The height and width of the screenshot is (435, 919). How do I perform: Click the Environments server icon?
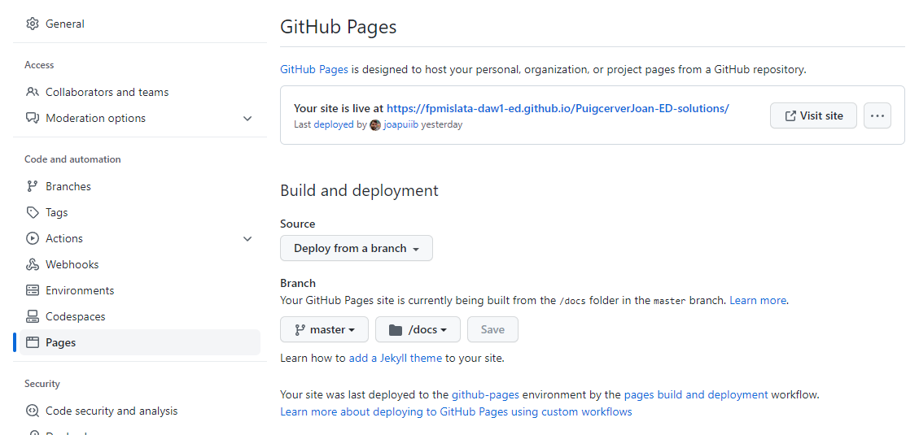(x=33, y=290)
